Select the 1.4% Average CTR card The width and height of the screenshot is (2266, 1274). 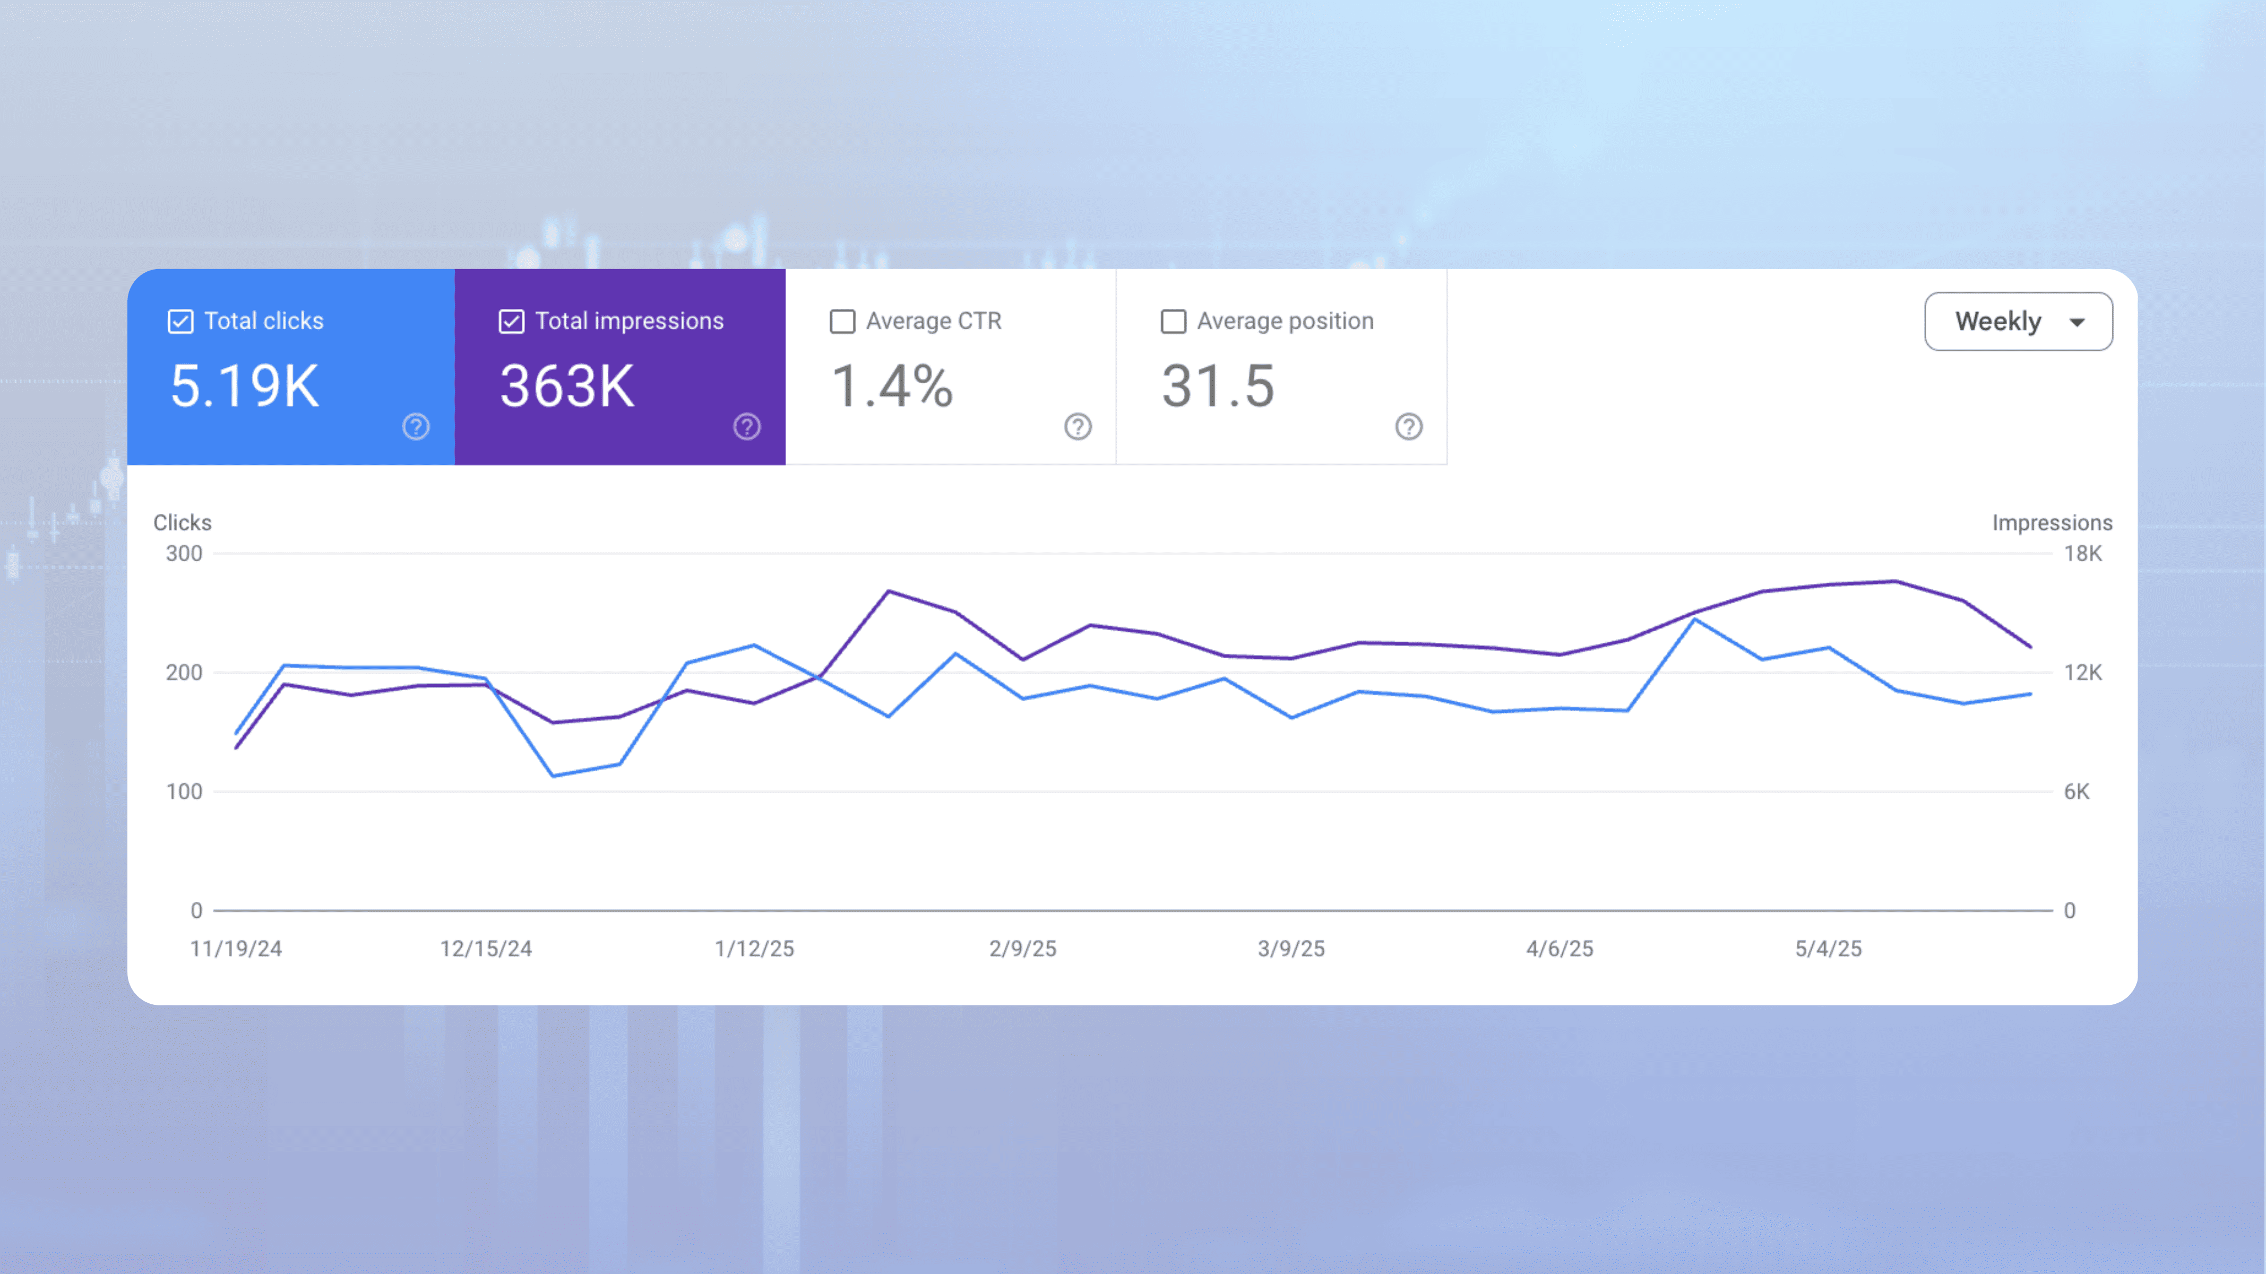point(891,385)
